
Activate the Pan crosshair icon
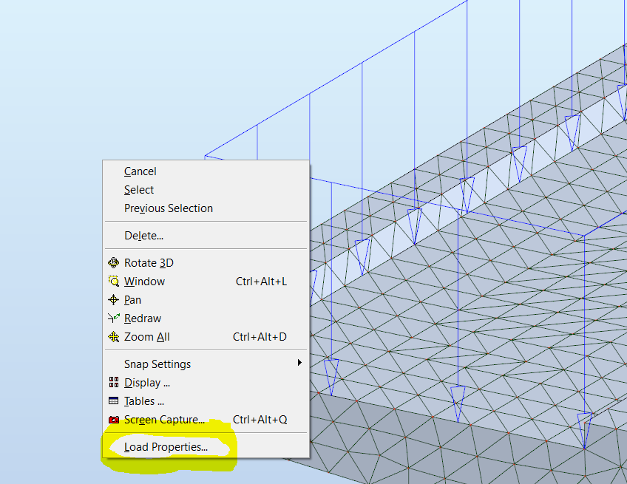coord(114,299)
